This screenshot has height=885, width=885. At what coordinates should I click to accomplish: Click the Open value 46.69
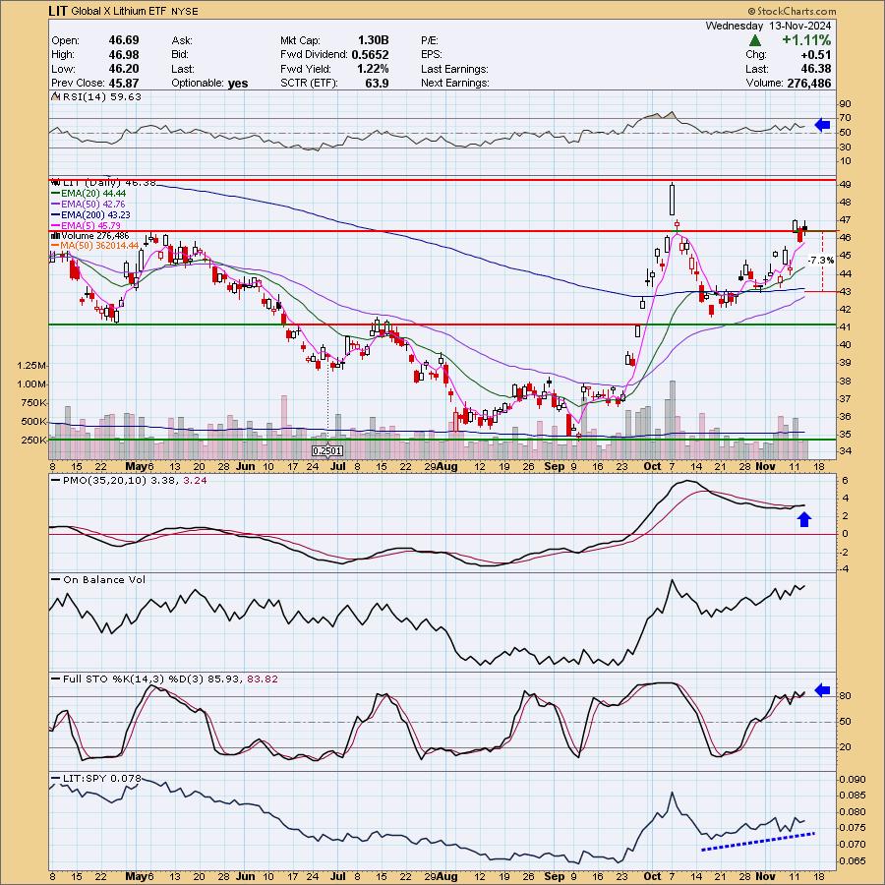tap(124, 40)
